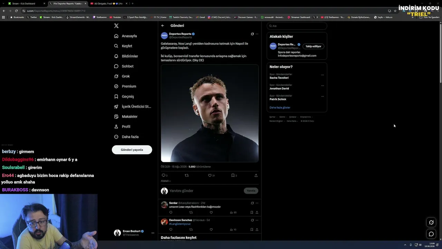Open Premium in the left navigation
442x249 pixels.
[x=125, y=86]
